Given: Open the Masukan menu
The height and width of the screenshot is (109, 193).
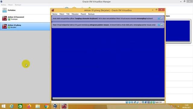Looking at the screenshot, I should [x=75, y=14].
